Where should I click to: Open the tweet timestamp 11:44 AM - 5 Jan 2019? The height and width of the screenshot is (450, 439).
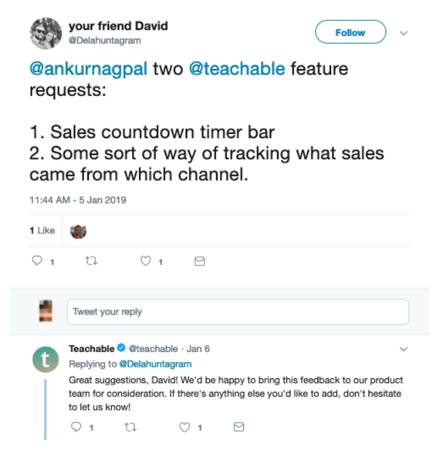pos(78,200)
